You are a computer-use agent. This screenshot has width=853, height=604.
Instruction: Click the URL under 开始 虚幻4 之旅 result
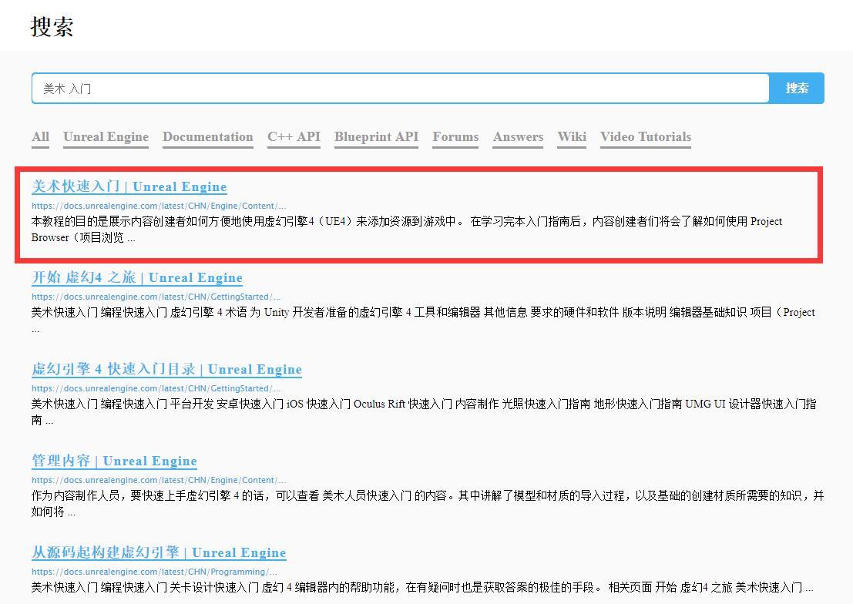[x=156, y=297]
